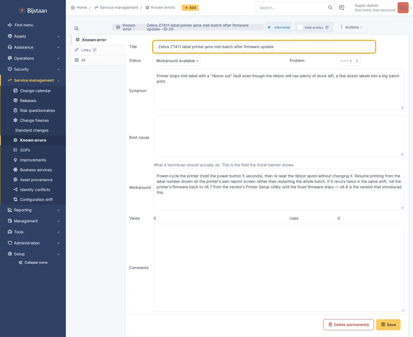Click the Bijstaan logo
Screen dimensions: 413x337
pos(33,11)
